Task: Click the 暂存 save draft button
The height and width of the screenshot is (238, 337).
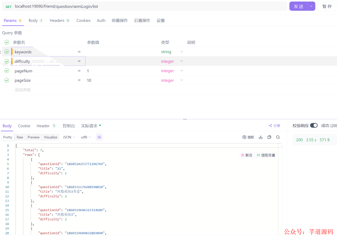Action: click(x=327, y=7)
